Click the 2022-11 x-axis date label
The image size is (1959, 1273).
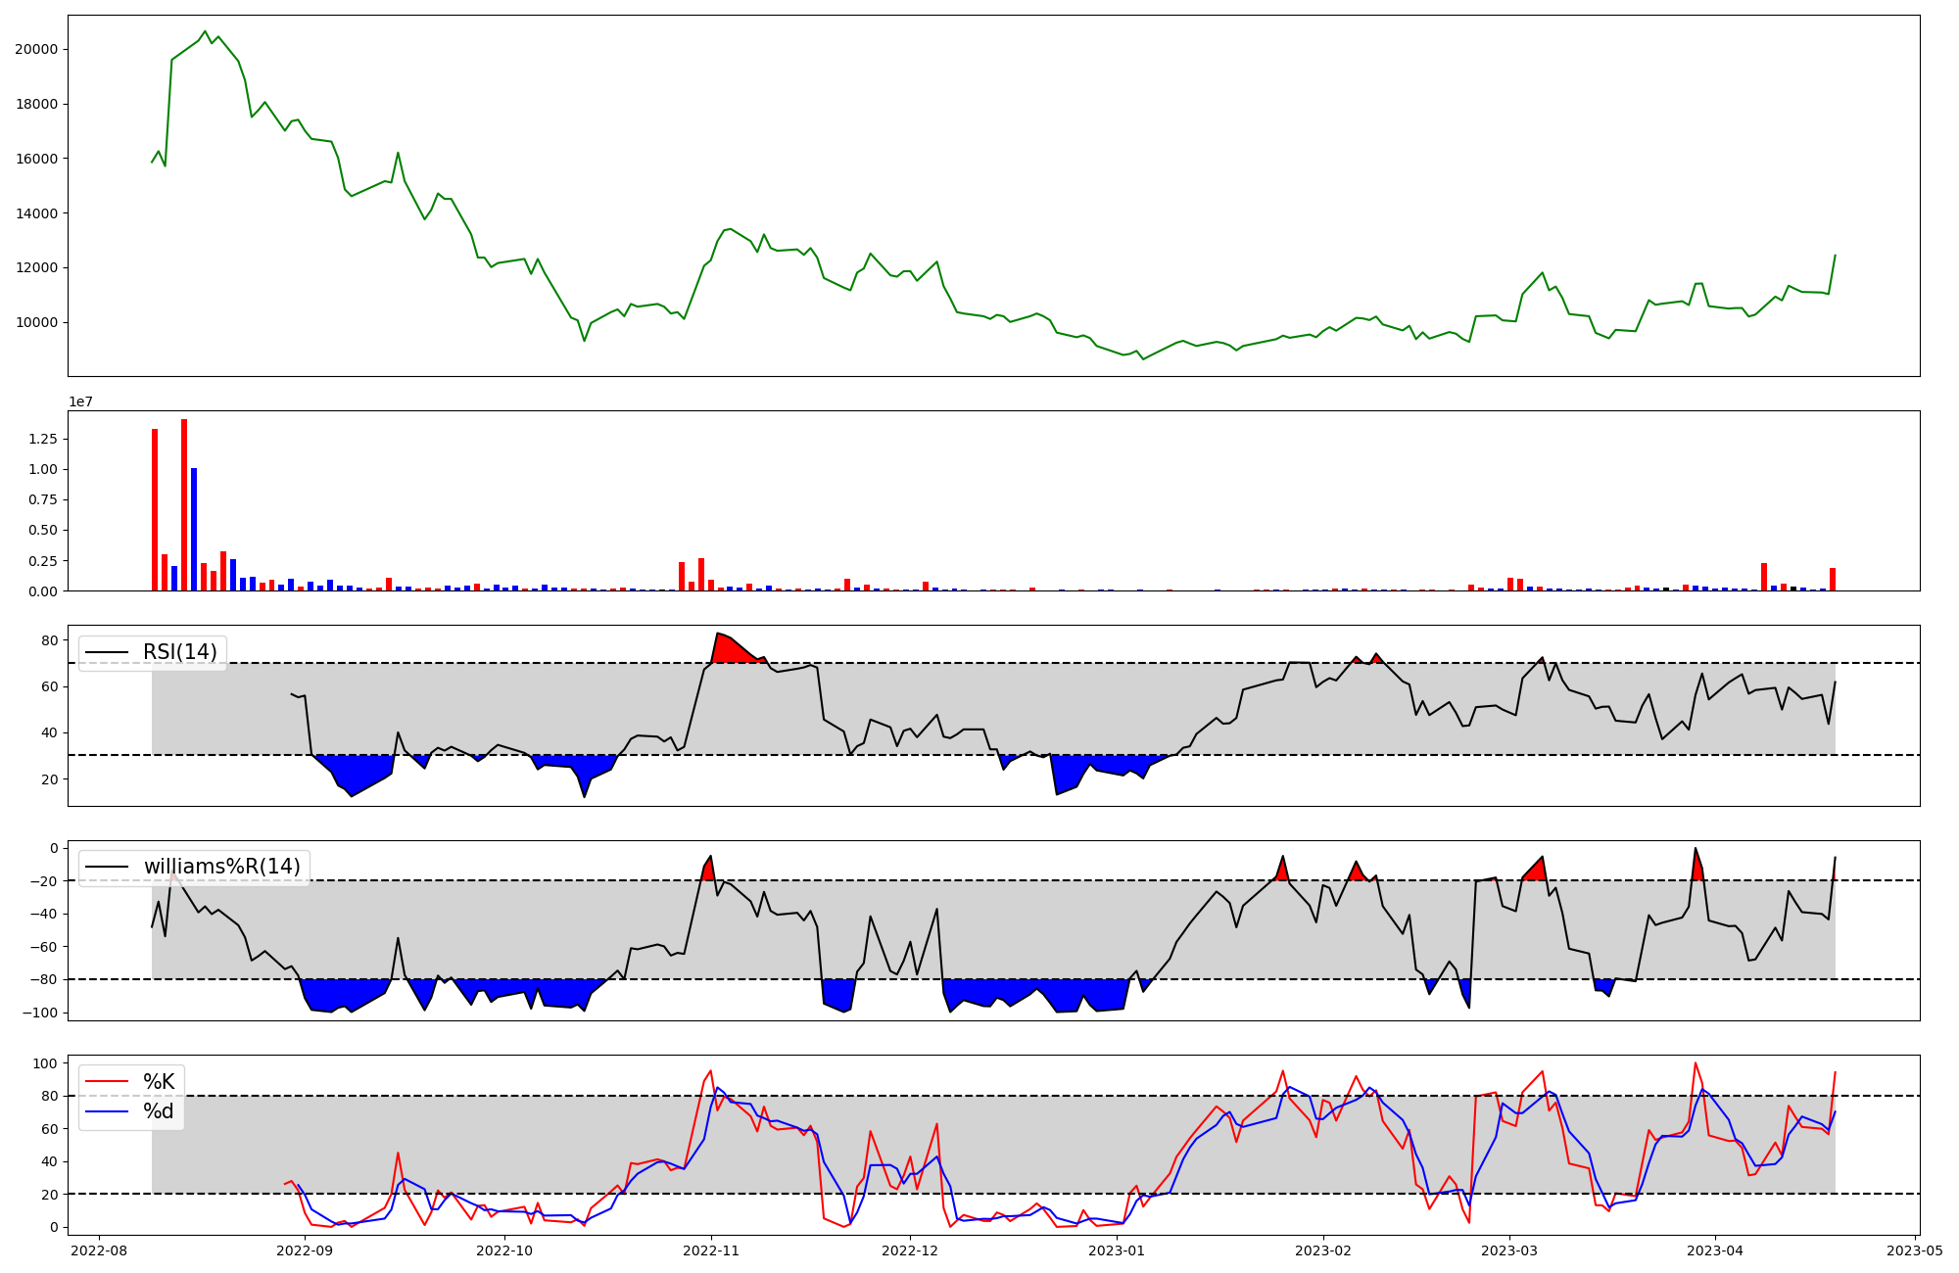click(x=711, y=1249)
